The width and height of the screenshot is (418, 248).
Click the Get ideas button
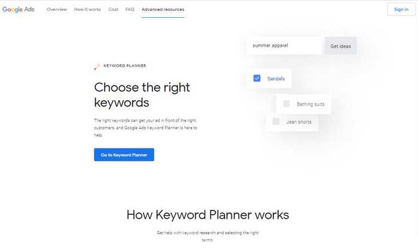341,46
